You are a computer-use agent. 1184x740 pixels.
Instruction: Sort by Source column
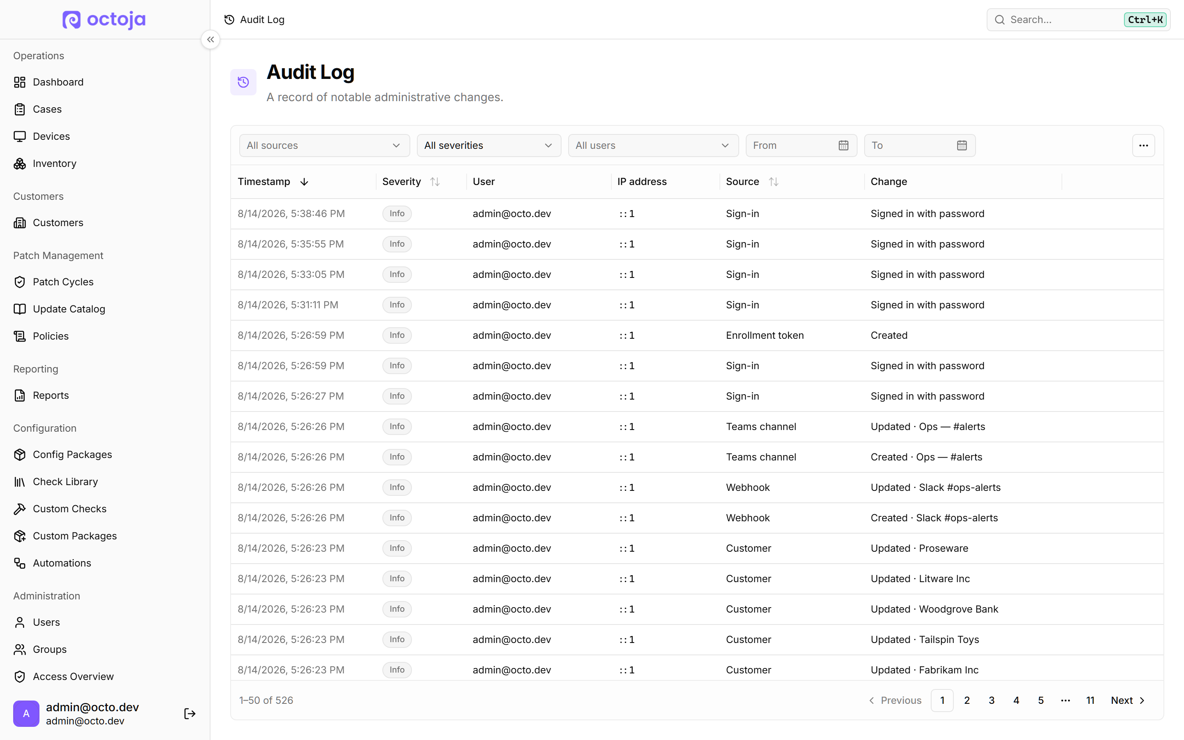(752, 182)
